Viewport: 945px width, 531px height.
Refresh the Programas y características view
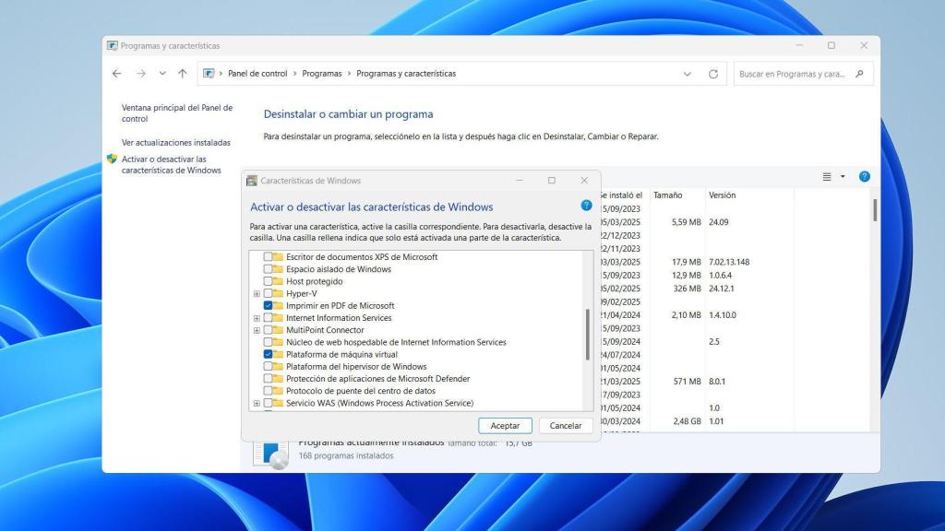(x=713, y=74)
